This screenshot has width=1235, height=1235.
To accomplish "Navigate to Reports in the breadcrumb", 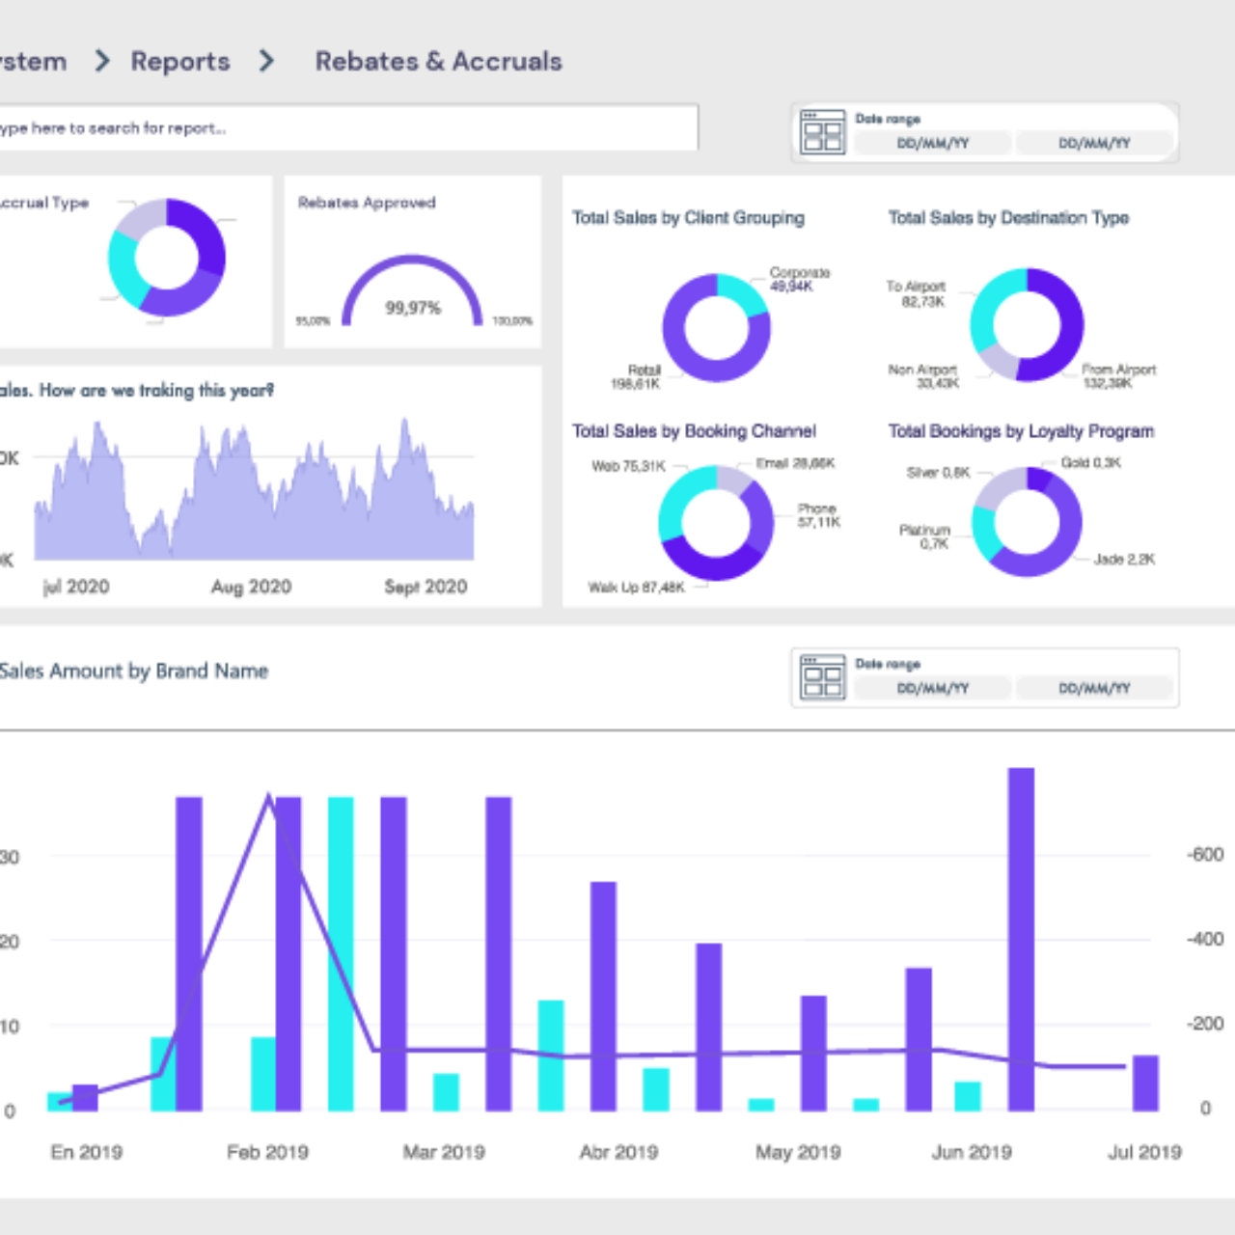I will (180, 61).
